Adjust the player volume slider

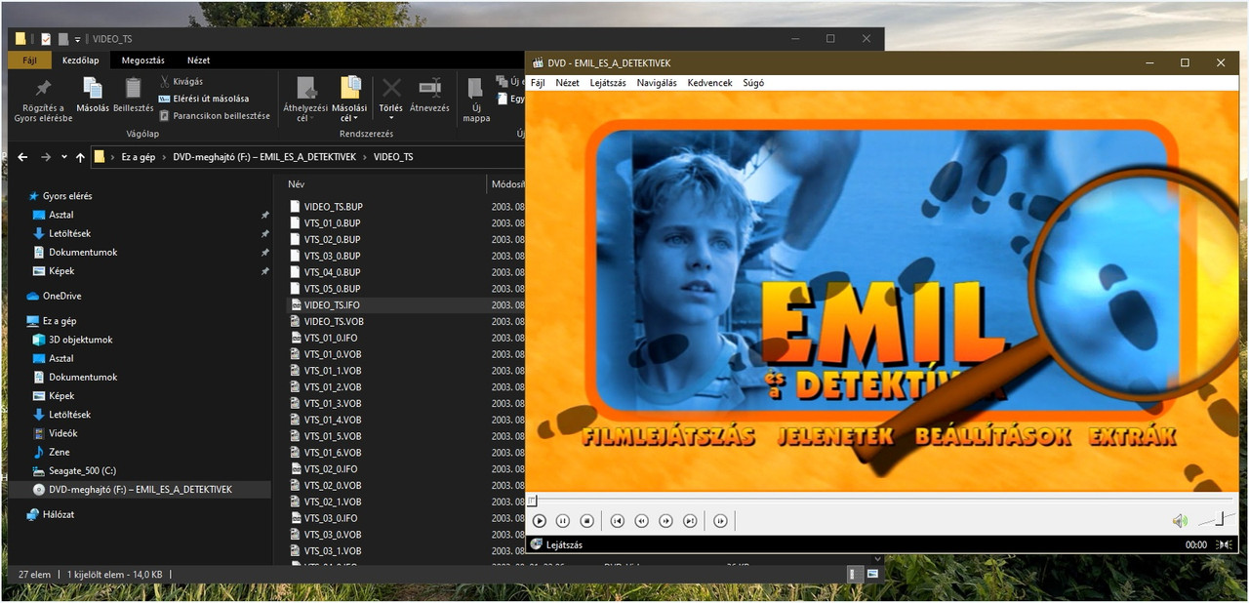click(x=1217, y=520)
